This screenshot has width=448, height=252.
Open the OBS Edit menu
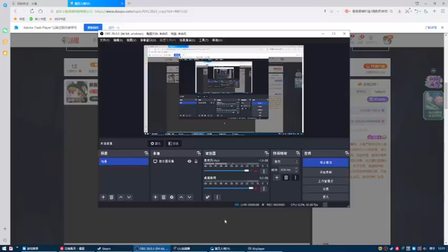click(x=118, y=40)
